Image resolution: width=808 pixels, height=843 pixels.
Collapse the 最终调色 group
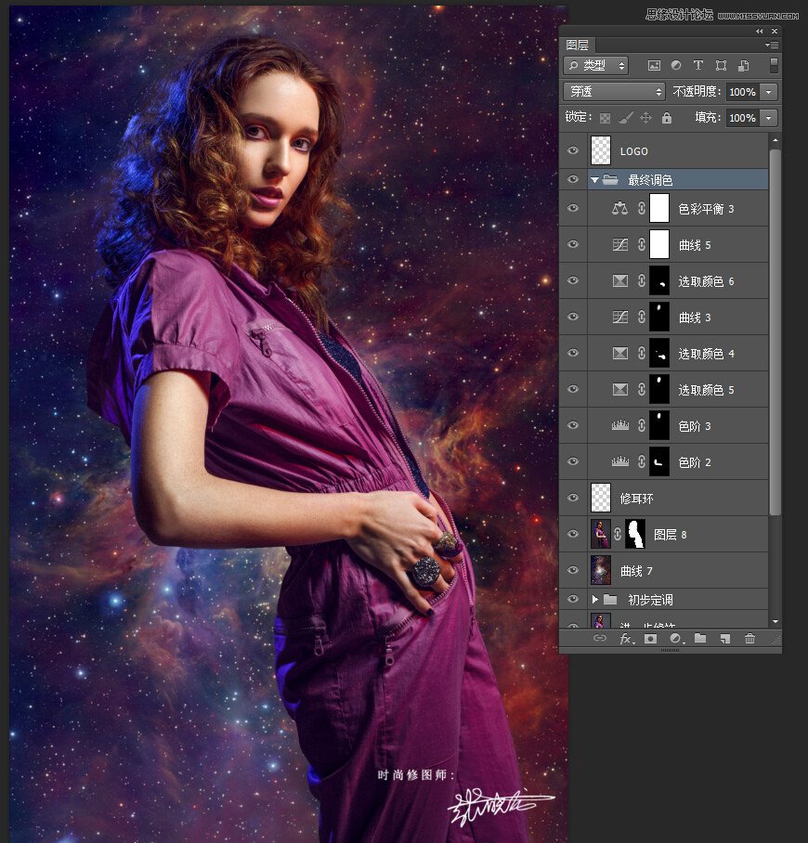coord(594,180)
